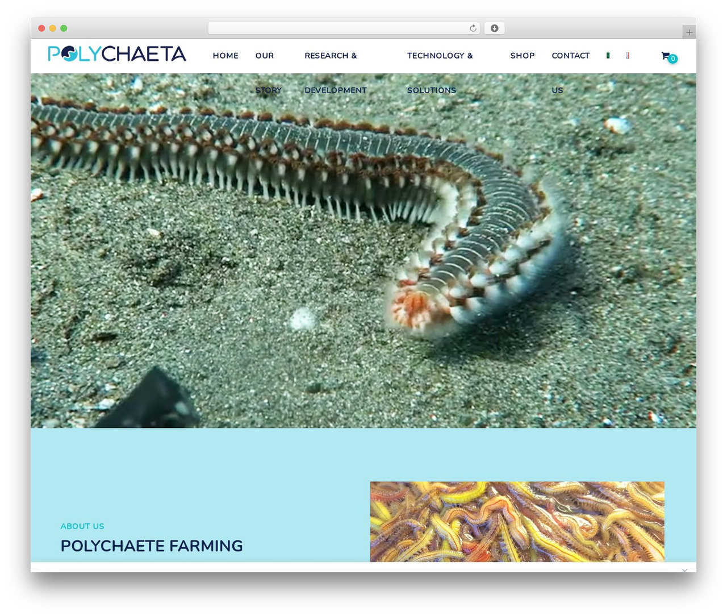727x616 pixels.
Task: Focus the browser address bar
Action: point(344,28)
